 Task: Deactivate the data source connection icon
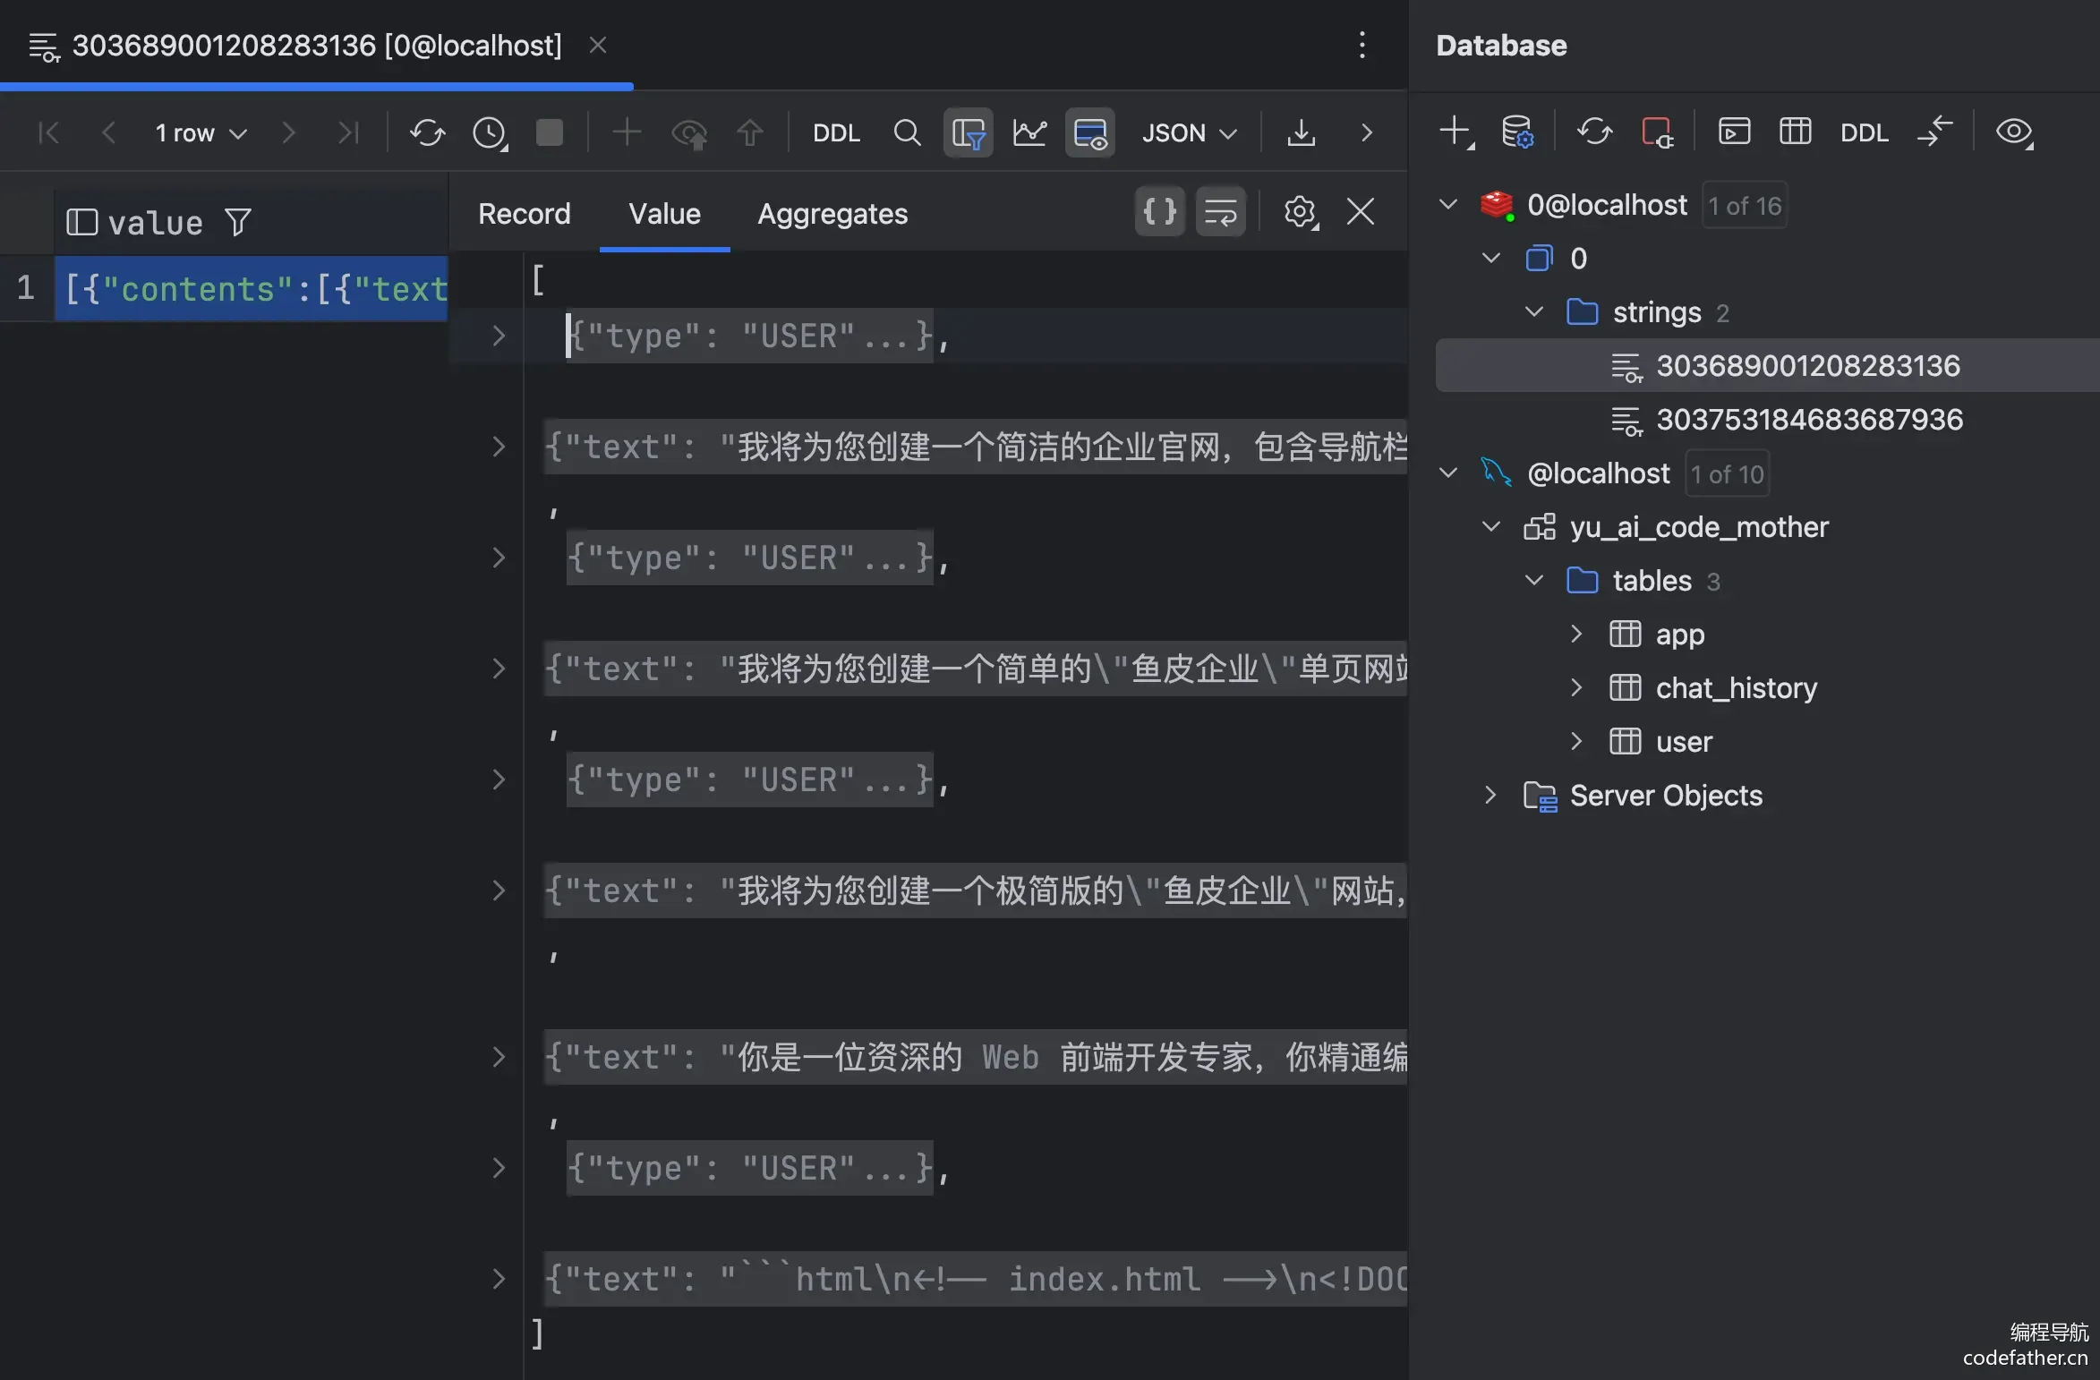click(1657, 132)
